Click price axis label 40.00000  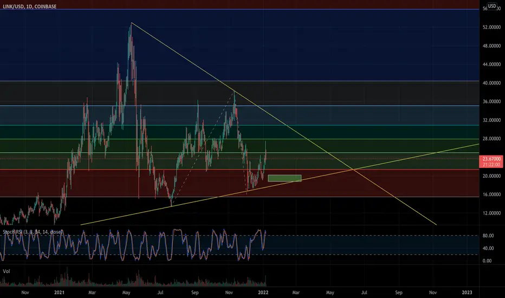tap(492, 83)
